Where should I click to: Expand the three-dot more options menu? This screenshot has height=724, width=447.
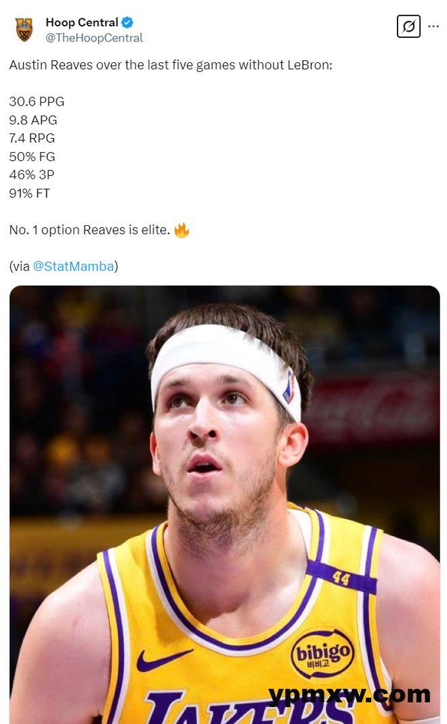[433, 26]
